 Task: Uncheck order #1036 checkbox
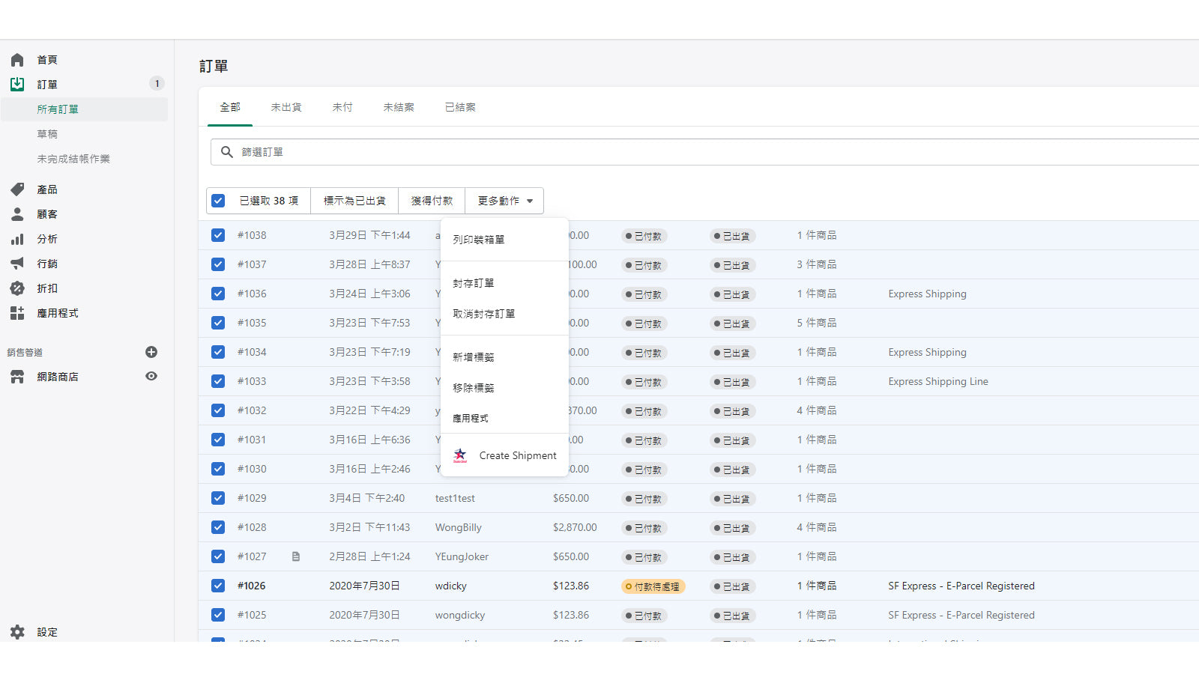pyautogui.click(x=218, y=294)
